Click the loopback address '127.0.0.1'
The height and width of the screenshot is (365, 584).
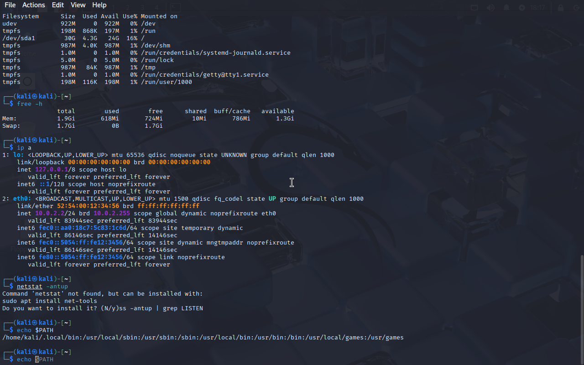point(52,170)
